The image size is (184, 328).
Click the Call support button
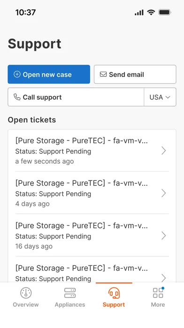[76, 97]
